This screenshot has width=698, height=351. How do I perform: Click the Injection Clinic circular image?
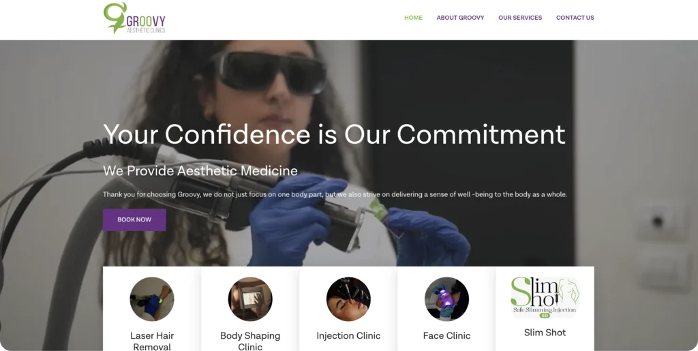click(348, 299)
